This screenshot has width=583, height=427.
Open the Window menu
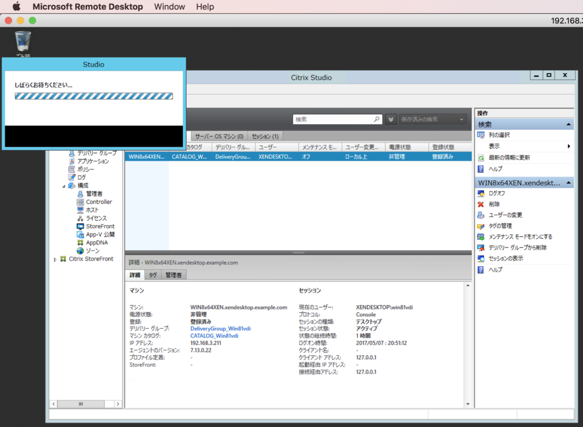click(170, 6)
